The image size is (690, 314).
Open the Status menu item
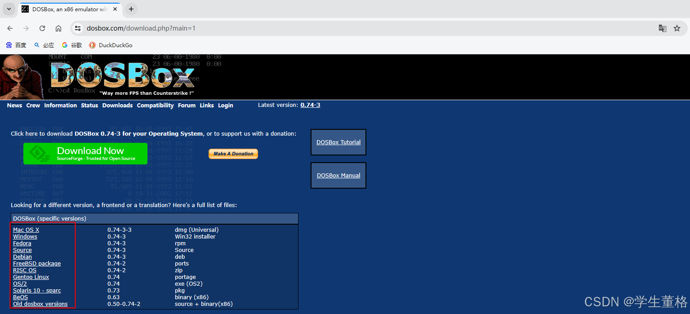click(89, 105)
